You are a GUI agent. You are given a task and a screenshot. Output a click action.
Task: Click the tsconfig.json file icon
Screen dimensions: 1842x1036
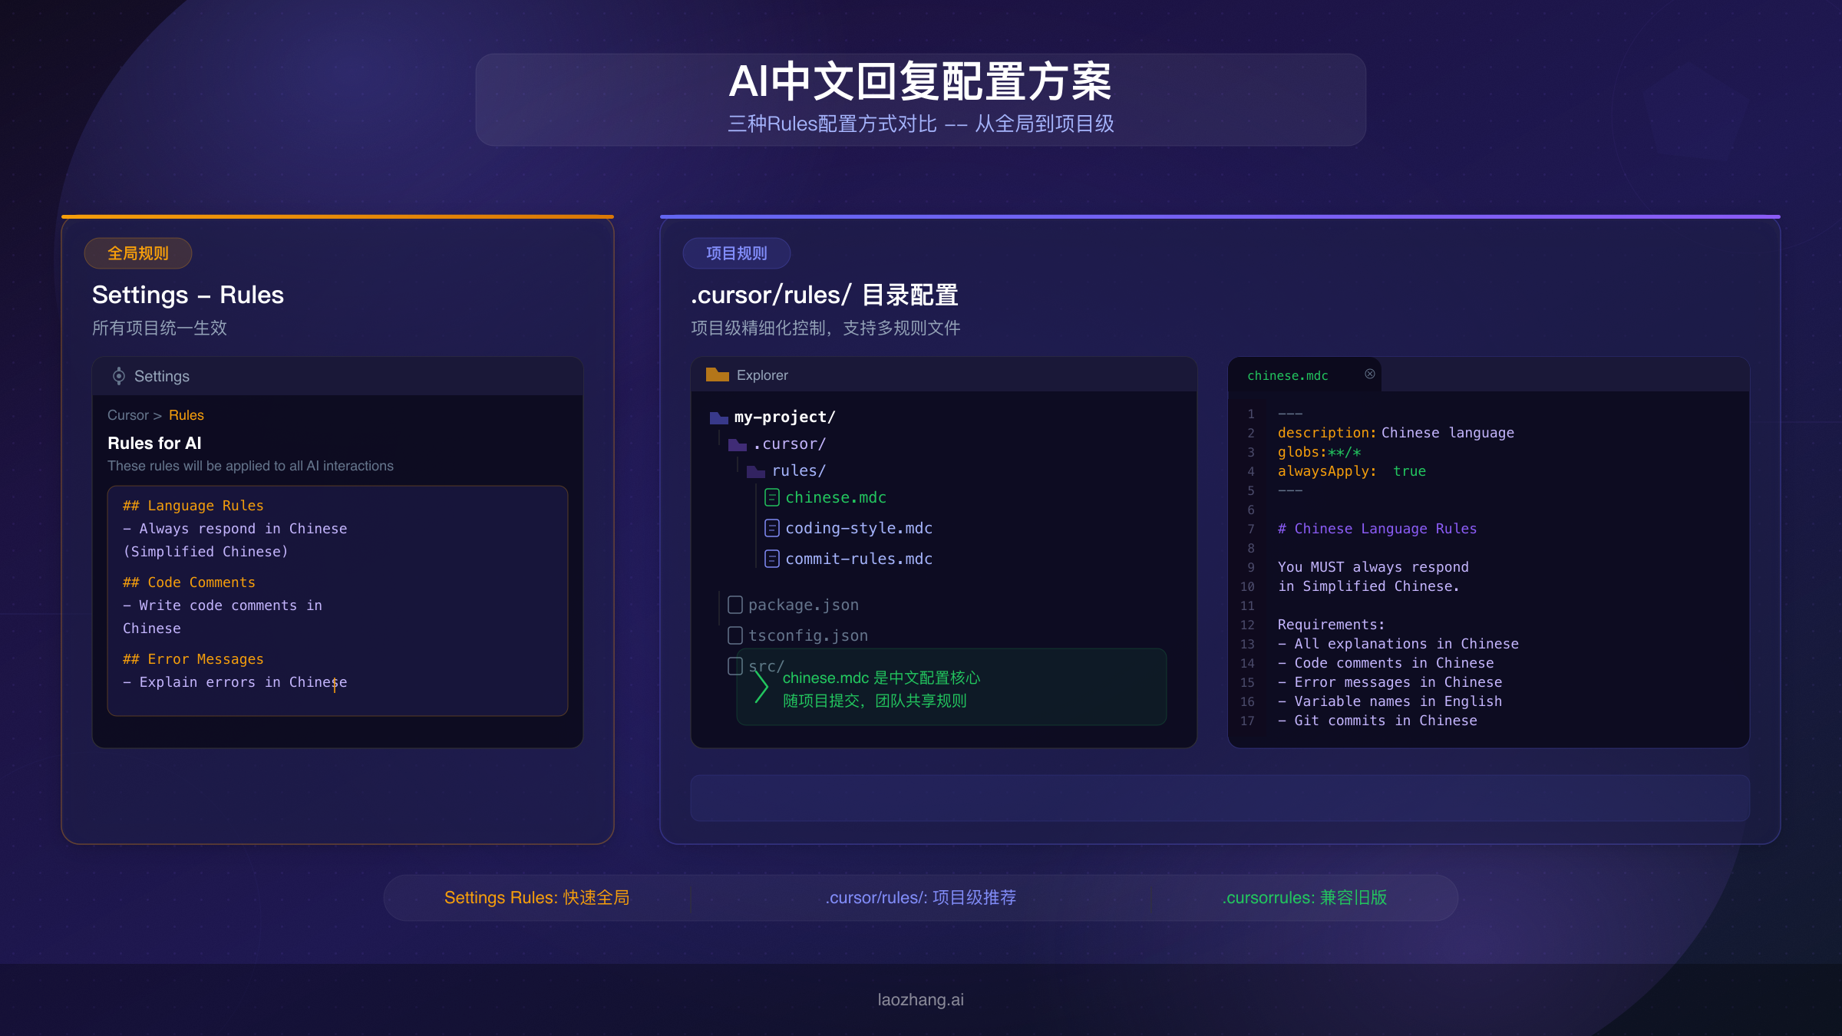tap(734, 635)
